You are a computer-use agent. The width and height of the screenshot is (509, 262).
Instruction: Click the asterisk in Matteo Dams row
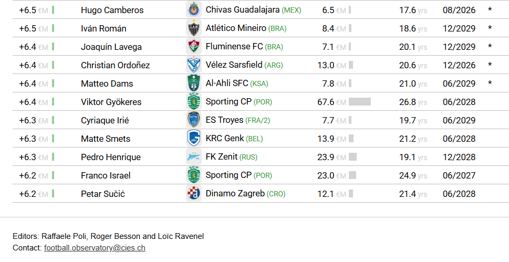point(490,83)
